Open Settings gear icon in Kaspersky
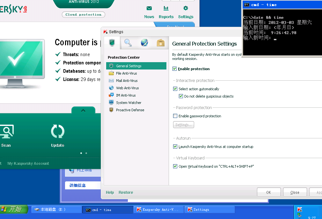 (186, 8)
